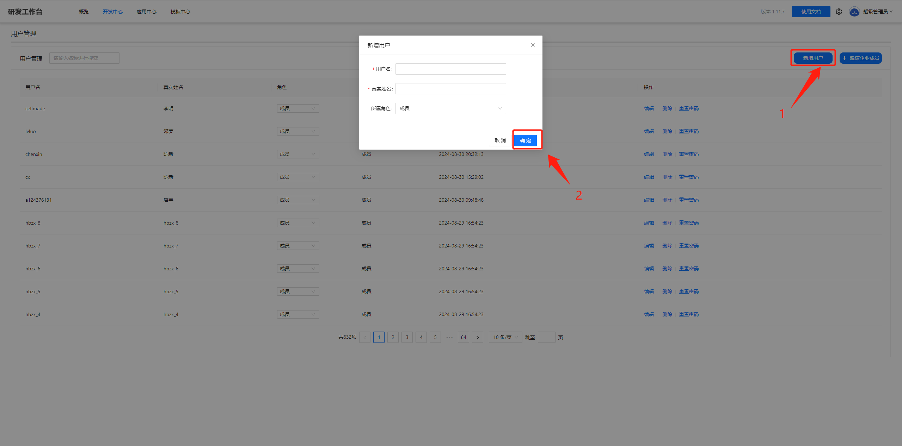Reset password for chenxin
Image resolution: width=902 pixels, height=446 pixels.
(x=689, y=154)
